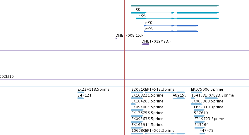Click the 347121 label

[x=85, y=95]
